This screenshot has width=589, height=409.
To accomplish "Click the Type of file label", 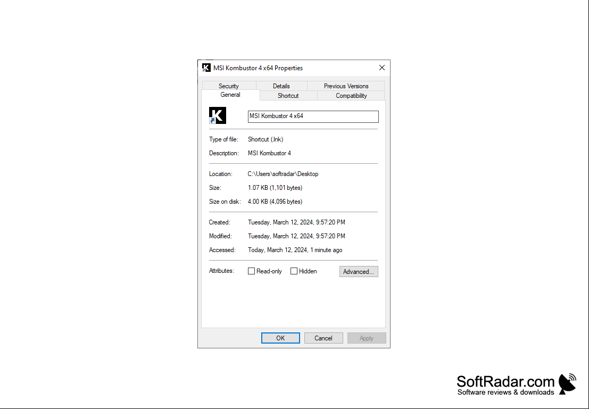I will pos(223,139).
